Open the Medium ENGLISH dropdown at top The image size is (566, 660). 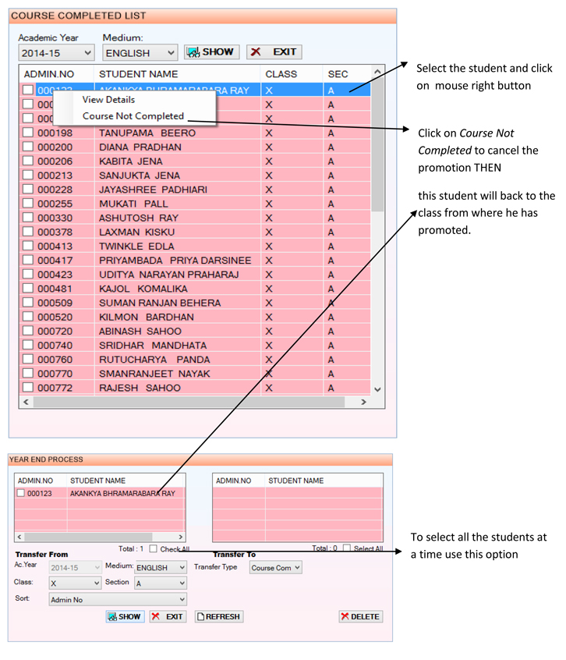pyautogui.click(x=140, y=53)
